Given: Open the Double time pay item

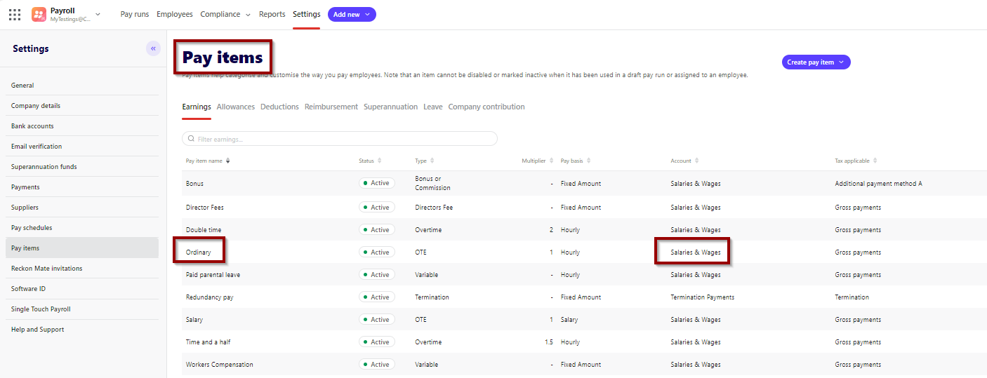Looking at the screenshot, I should click(204, 230).
